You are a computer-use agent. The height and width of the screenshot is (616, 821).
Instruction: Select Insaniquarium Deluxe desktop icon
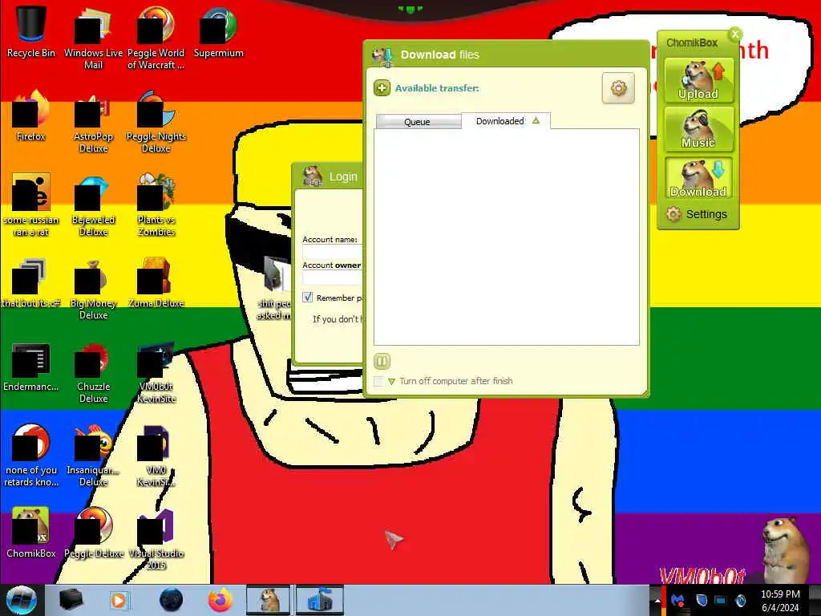pyautogui.click(x=93, y=456)
